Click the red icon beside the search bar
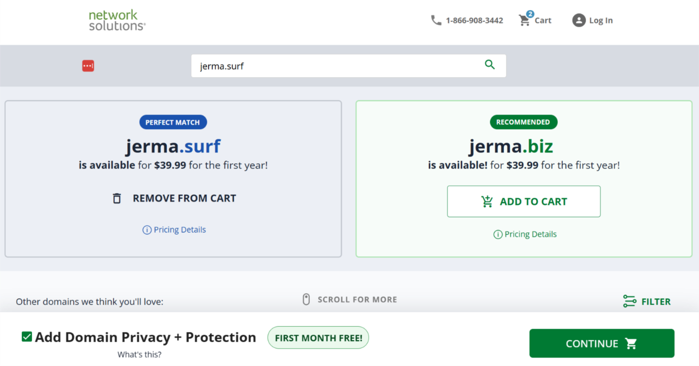This screenshot has height=366, width=699. pos(88,65)
